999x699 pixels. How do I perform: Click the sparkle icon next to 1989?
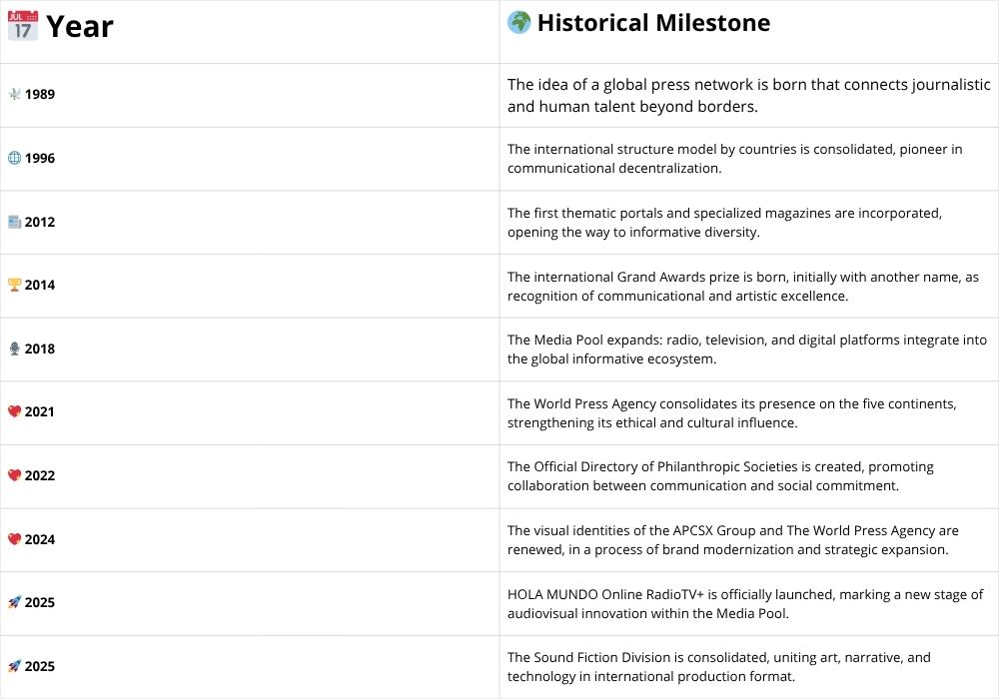click(x=14, y=94)
